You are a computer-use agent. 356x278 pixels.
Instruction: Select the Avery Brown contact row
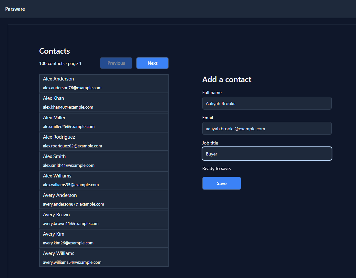[104, 219]
